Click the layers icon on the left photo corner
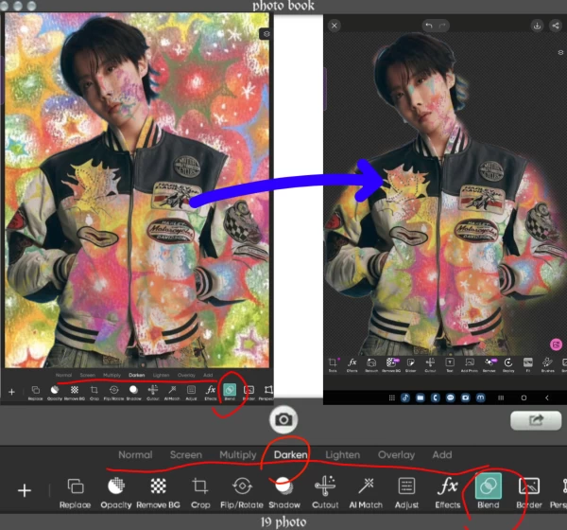 click(266, 34)
